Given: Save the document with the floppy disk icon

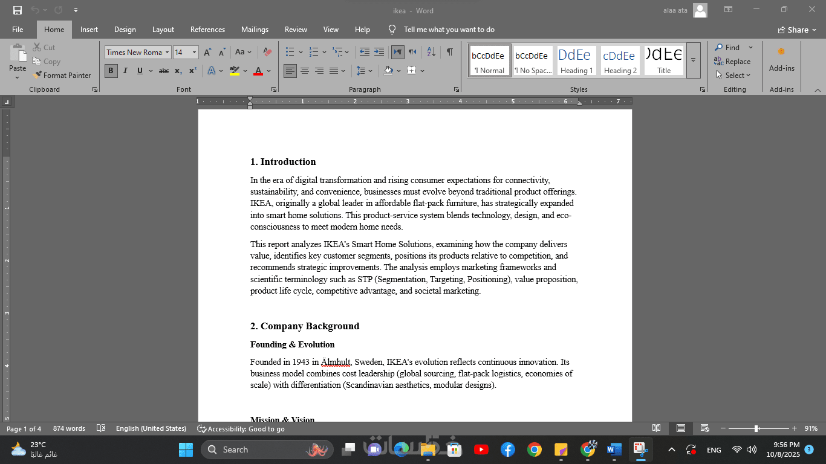Looking at the screenshot, I should (17, 10).
